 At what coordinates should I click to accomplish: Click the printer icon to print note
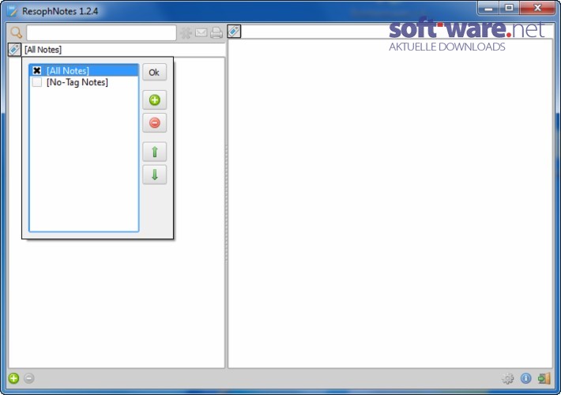pyautogui.click(x=216, y=33)
